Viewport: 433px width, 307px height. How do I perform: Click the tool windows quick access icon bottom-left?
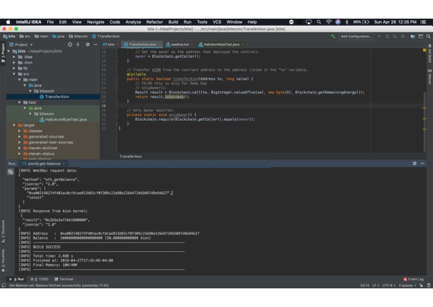(3, 285)
